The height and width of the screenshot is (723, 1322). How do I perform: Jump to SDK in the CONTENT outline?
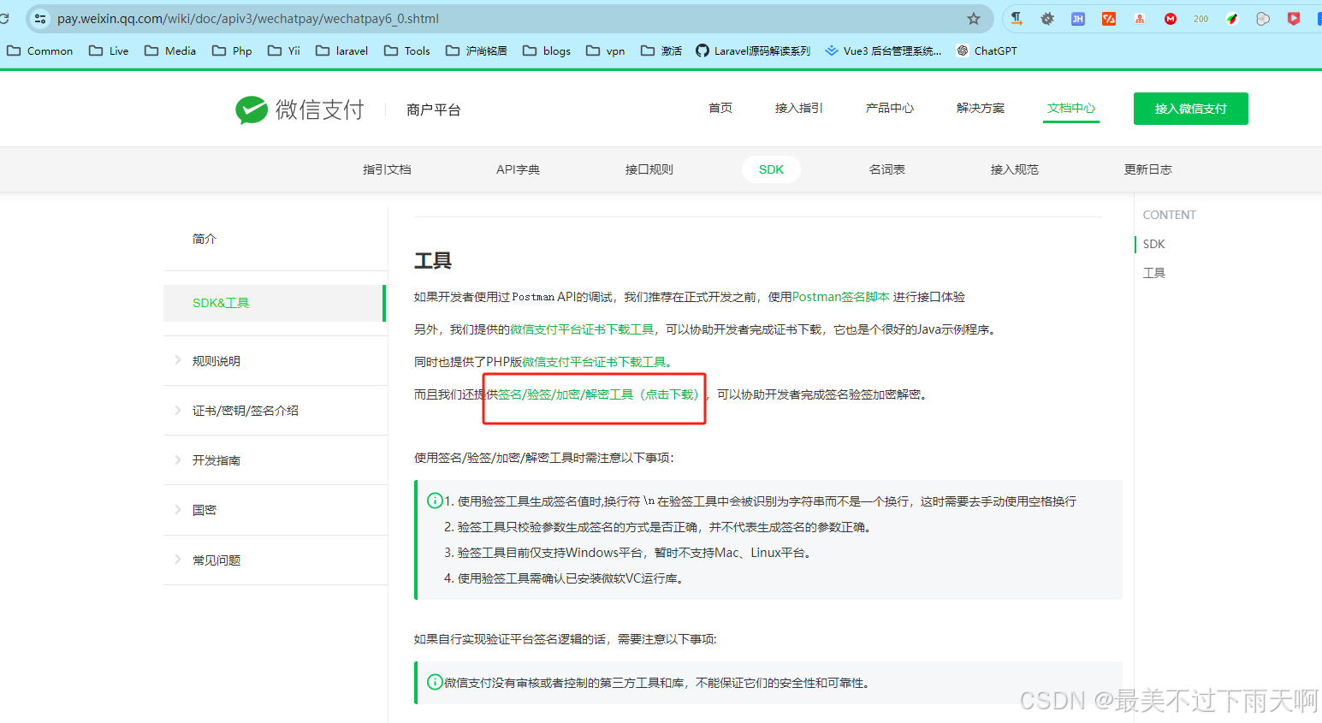point(1154,244)
